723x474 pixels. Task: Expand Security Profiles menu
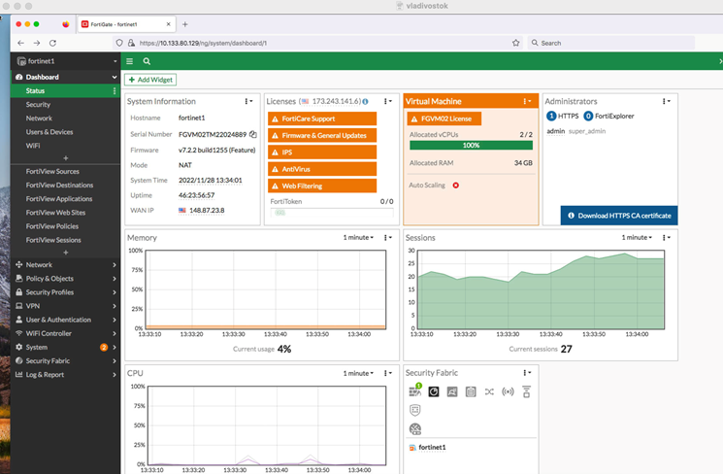tap(65, 292)
